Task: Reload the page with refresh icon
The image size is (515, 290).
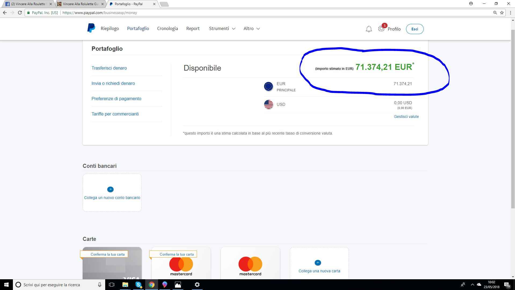Action: pyautogui.click(x=20, y=13)
